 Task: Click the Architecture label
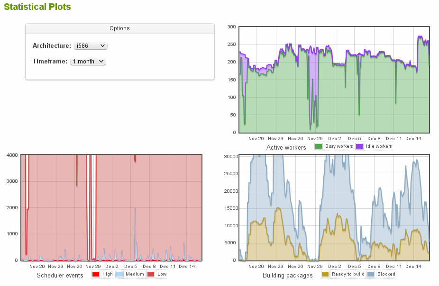tap(52, 46)
